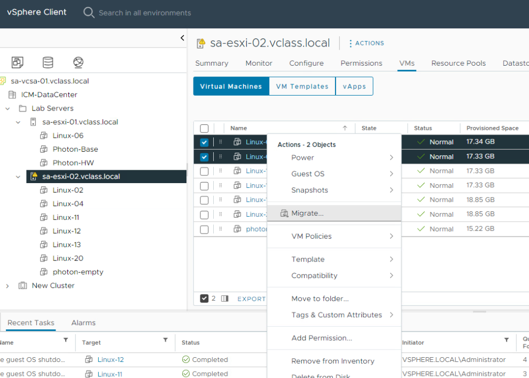Click the EXPORT button
The width and height of the screenshot is (529, 378).
tap(251, 299)
